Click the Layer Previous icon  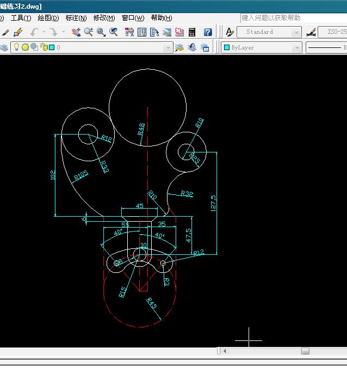192,47
